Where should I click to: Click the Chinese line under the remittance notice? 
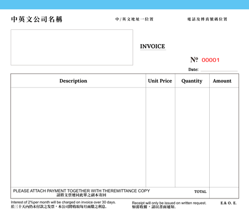[x=81, y=195]
